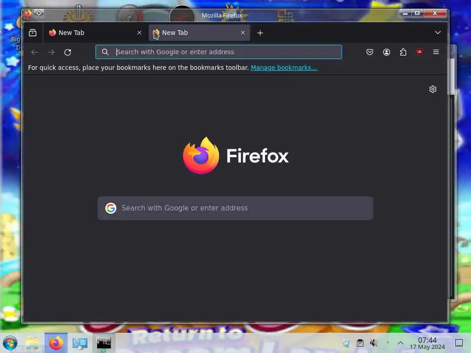Click the show desktop button
The image size is (471, 353).
point(459,343)
